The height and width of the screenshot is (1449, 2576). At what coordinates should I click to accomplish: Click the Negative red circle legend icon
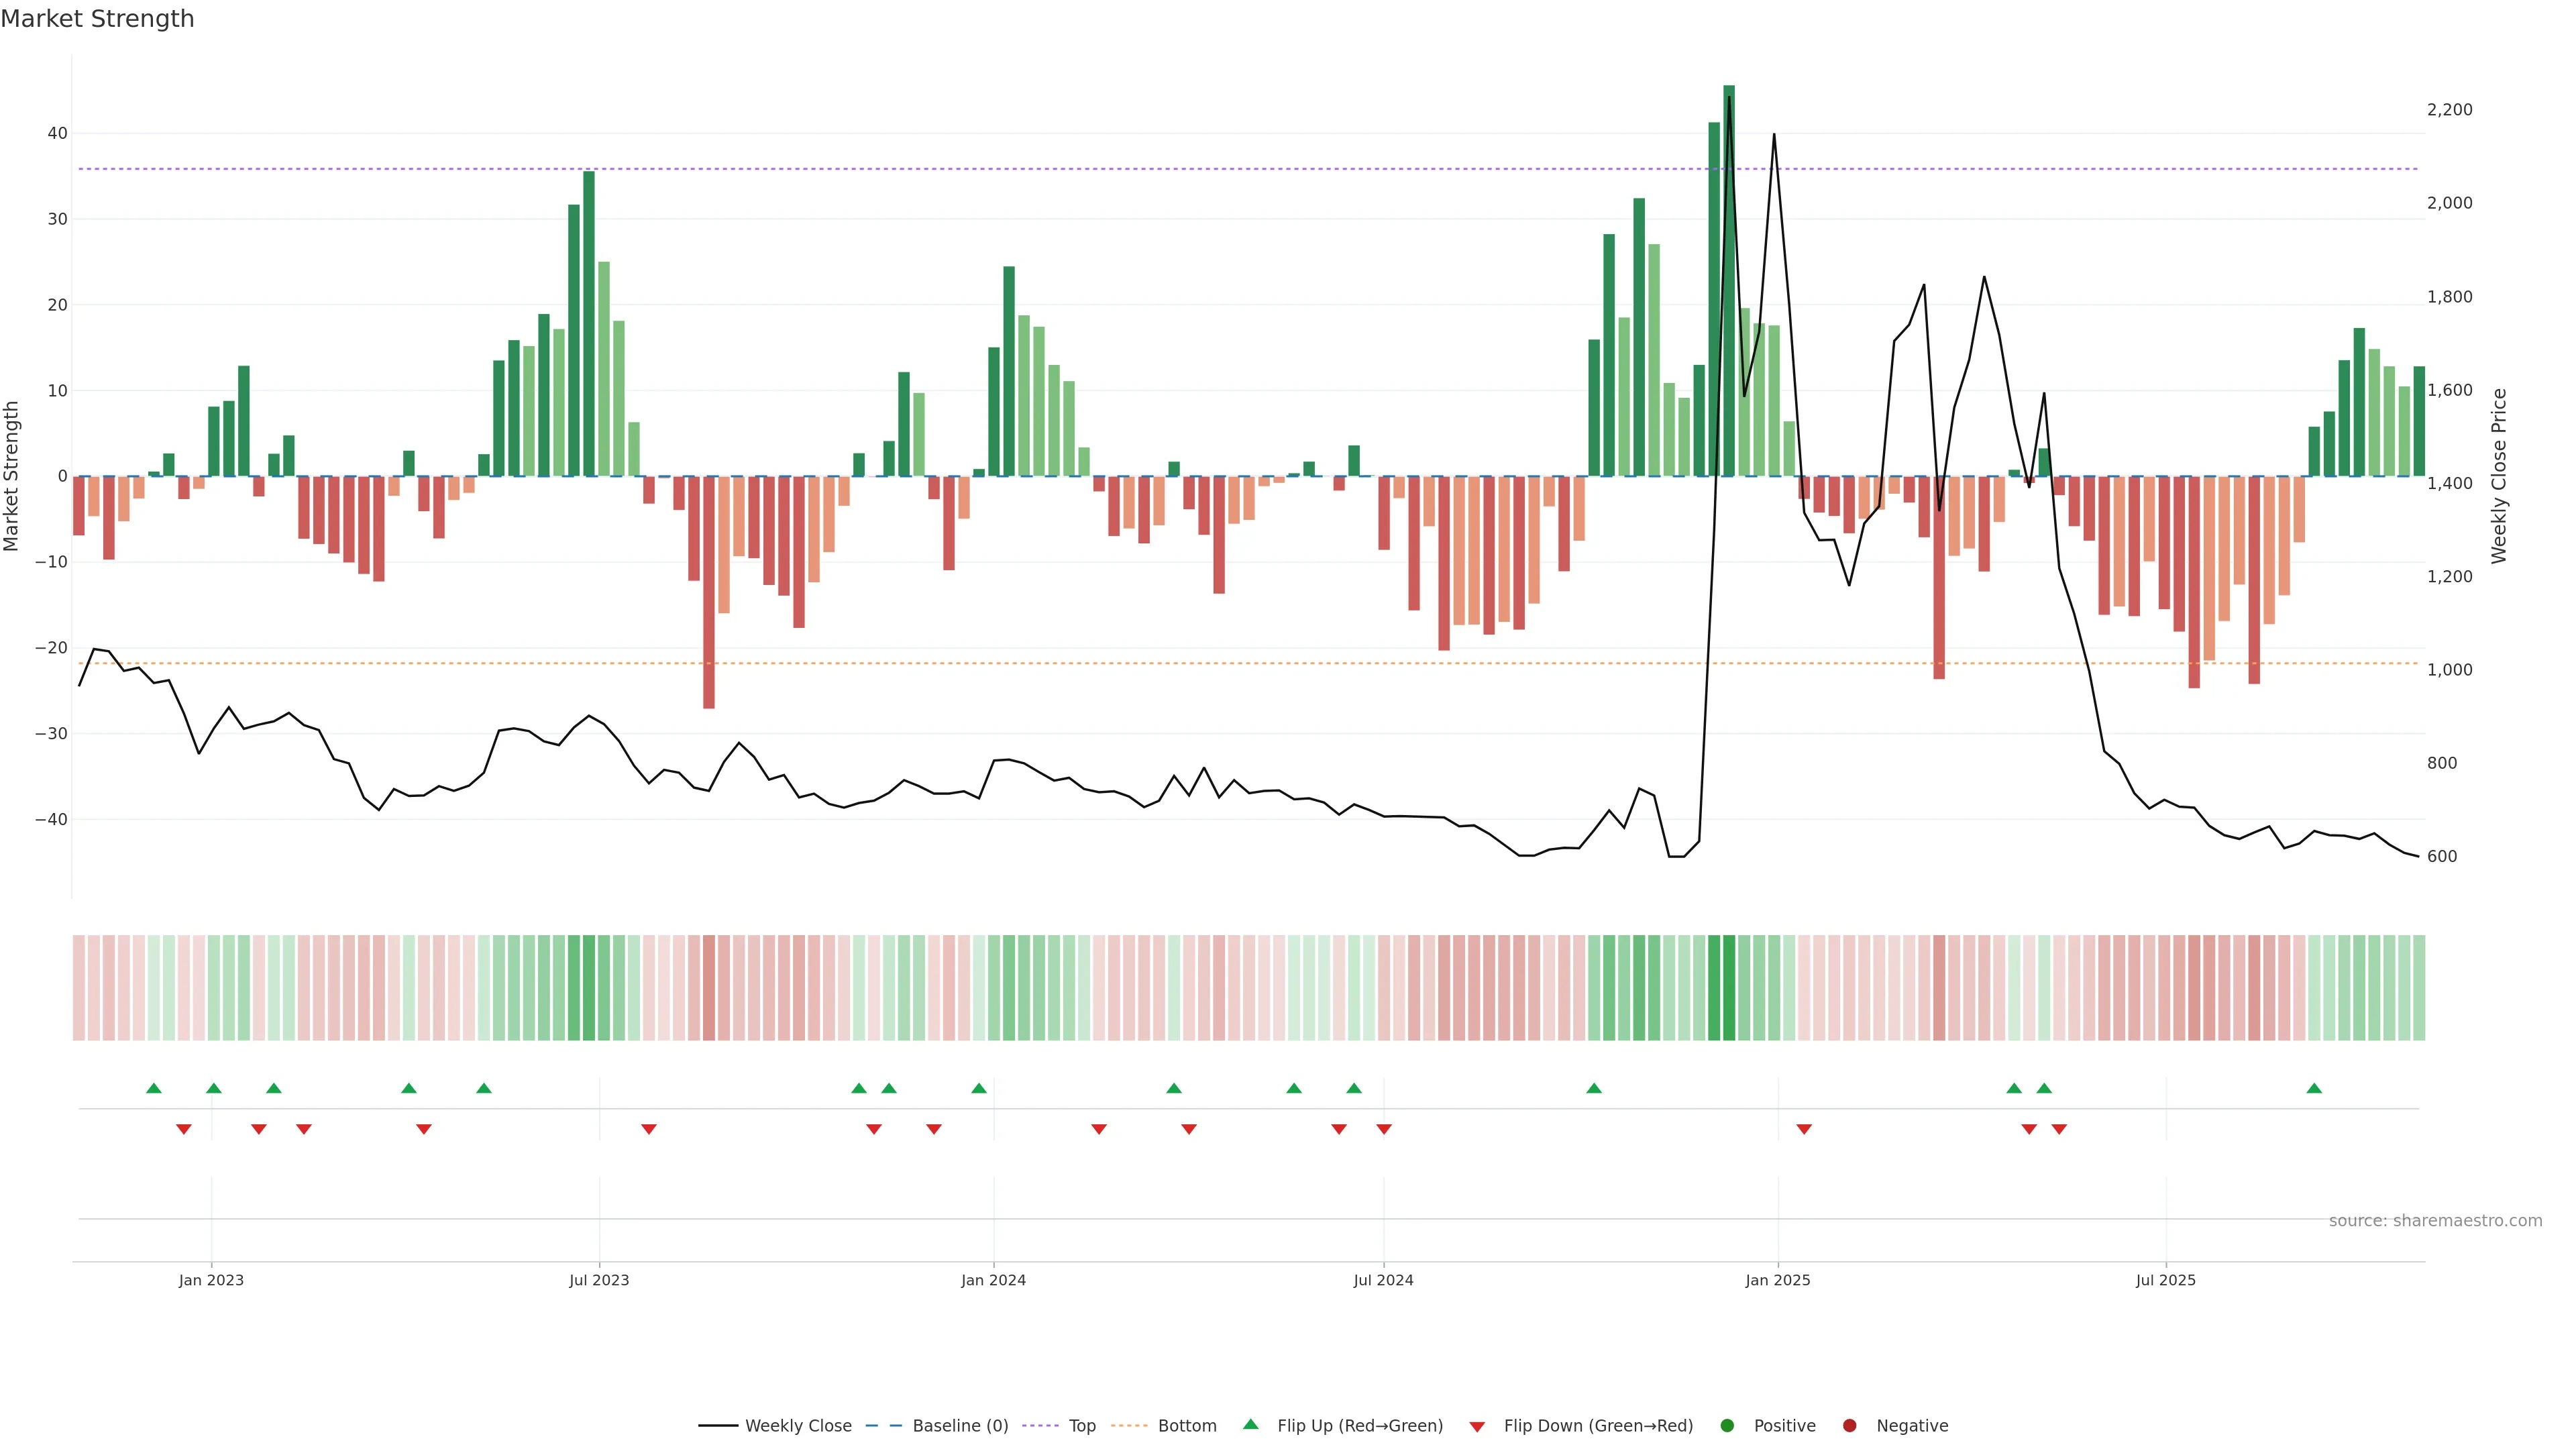[1850, 1426]
